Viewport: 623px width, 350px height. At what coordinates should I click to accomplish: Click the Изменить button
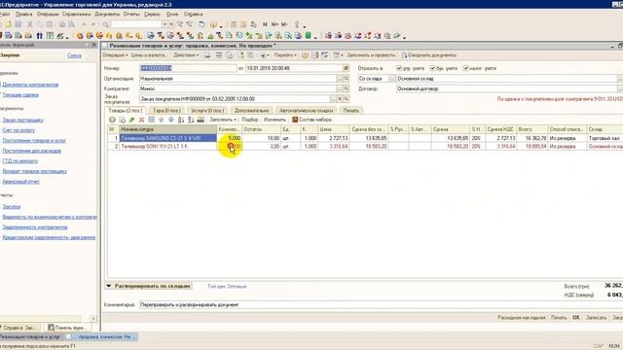[275, 120]
